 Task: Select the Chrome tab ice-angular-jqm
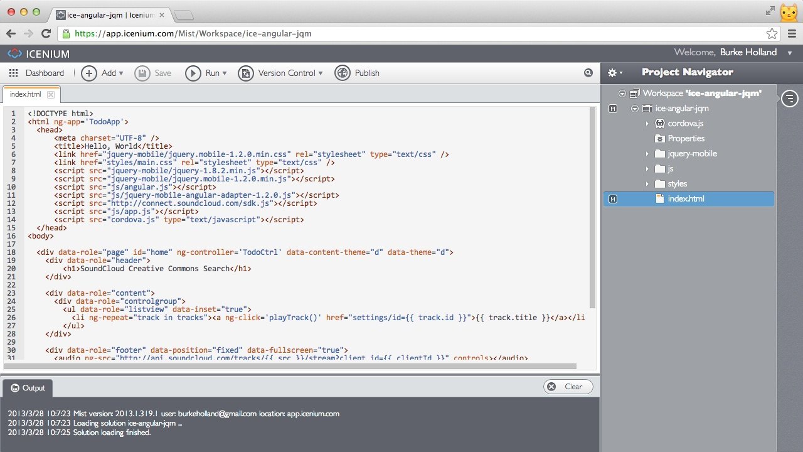(x=110, y=14)
